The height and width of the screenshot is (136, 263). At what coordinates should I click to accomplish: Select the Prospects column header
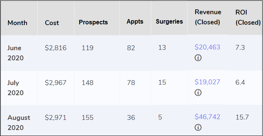pyautogui.click(x=93, y=22)
